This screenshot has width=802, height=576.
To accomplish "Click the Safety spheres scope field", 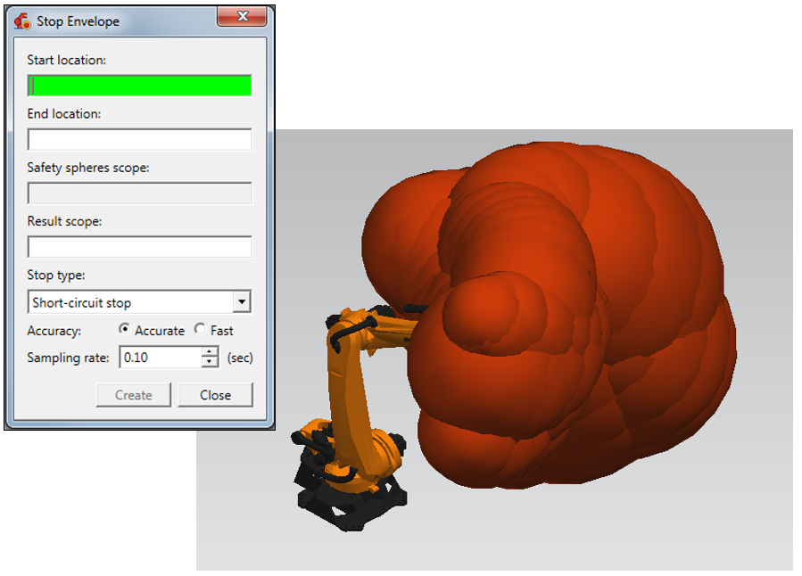I will [140, 193].
